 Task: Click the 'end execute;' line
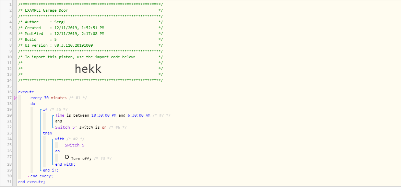[32, 182]
